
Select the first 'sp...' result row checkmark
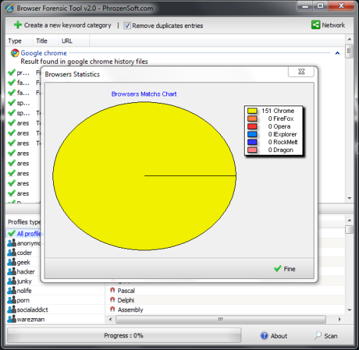[x=11, y=103]
